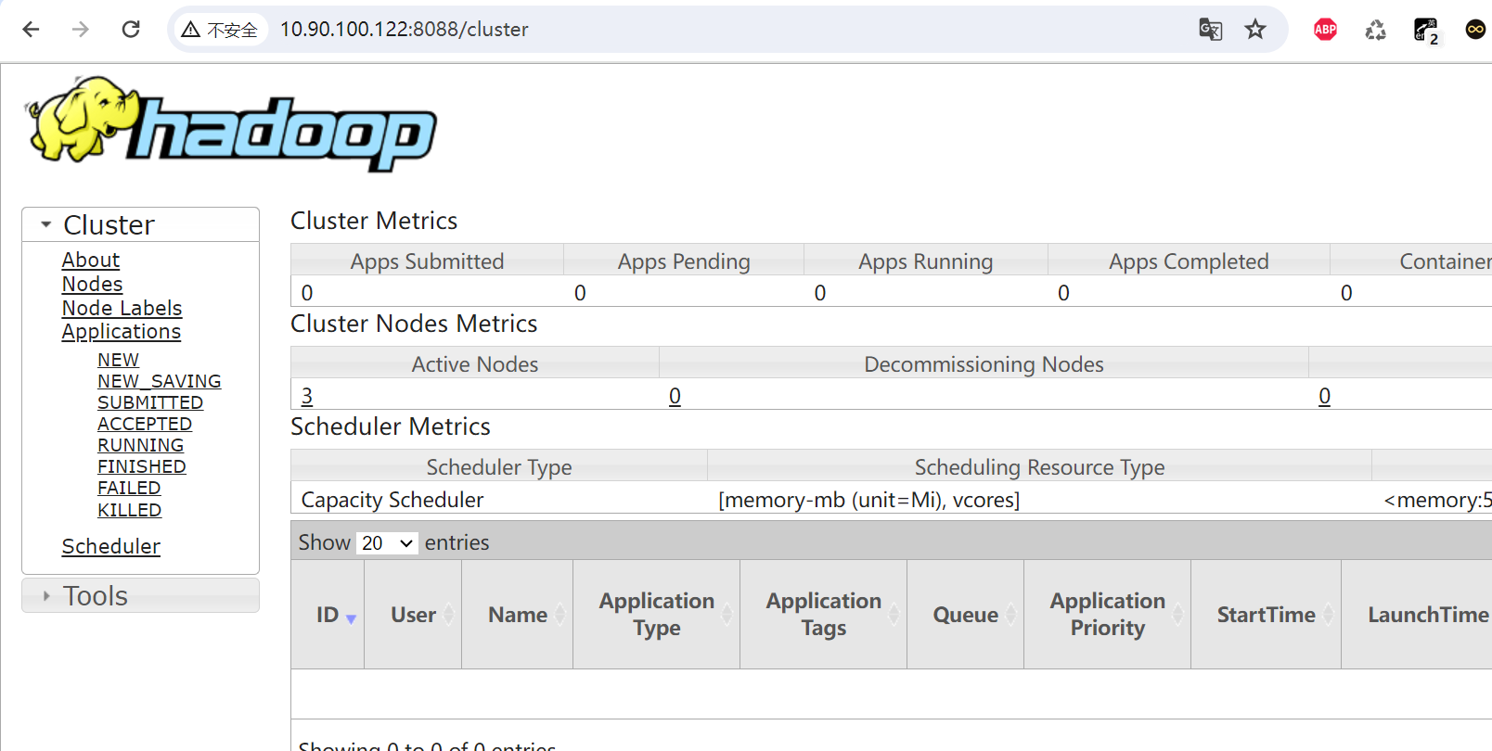The image size is (1492, 751).
Task: Click the Decommissioning Nodes count 0
Action: click(x=675, y=396)
